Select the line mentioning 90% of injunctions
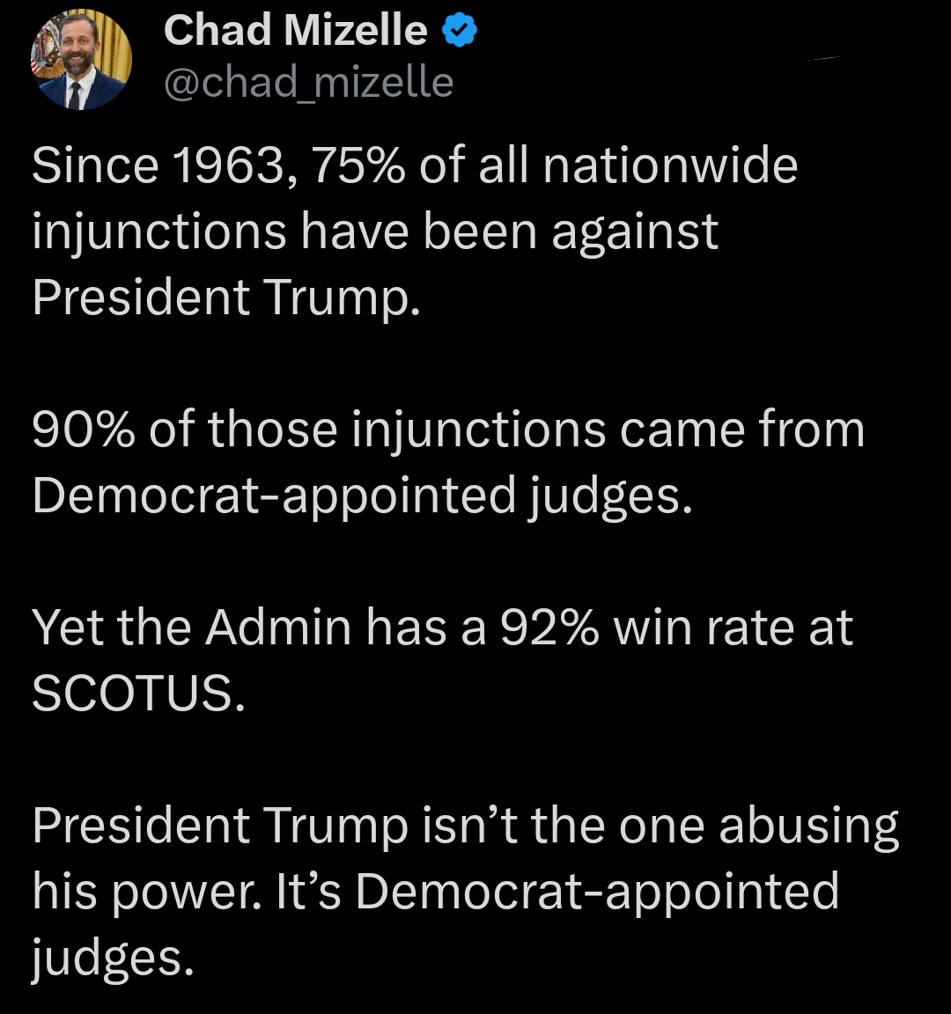 coord(447,429)
